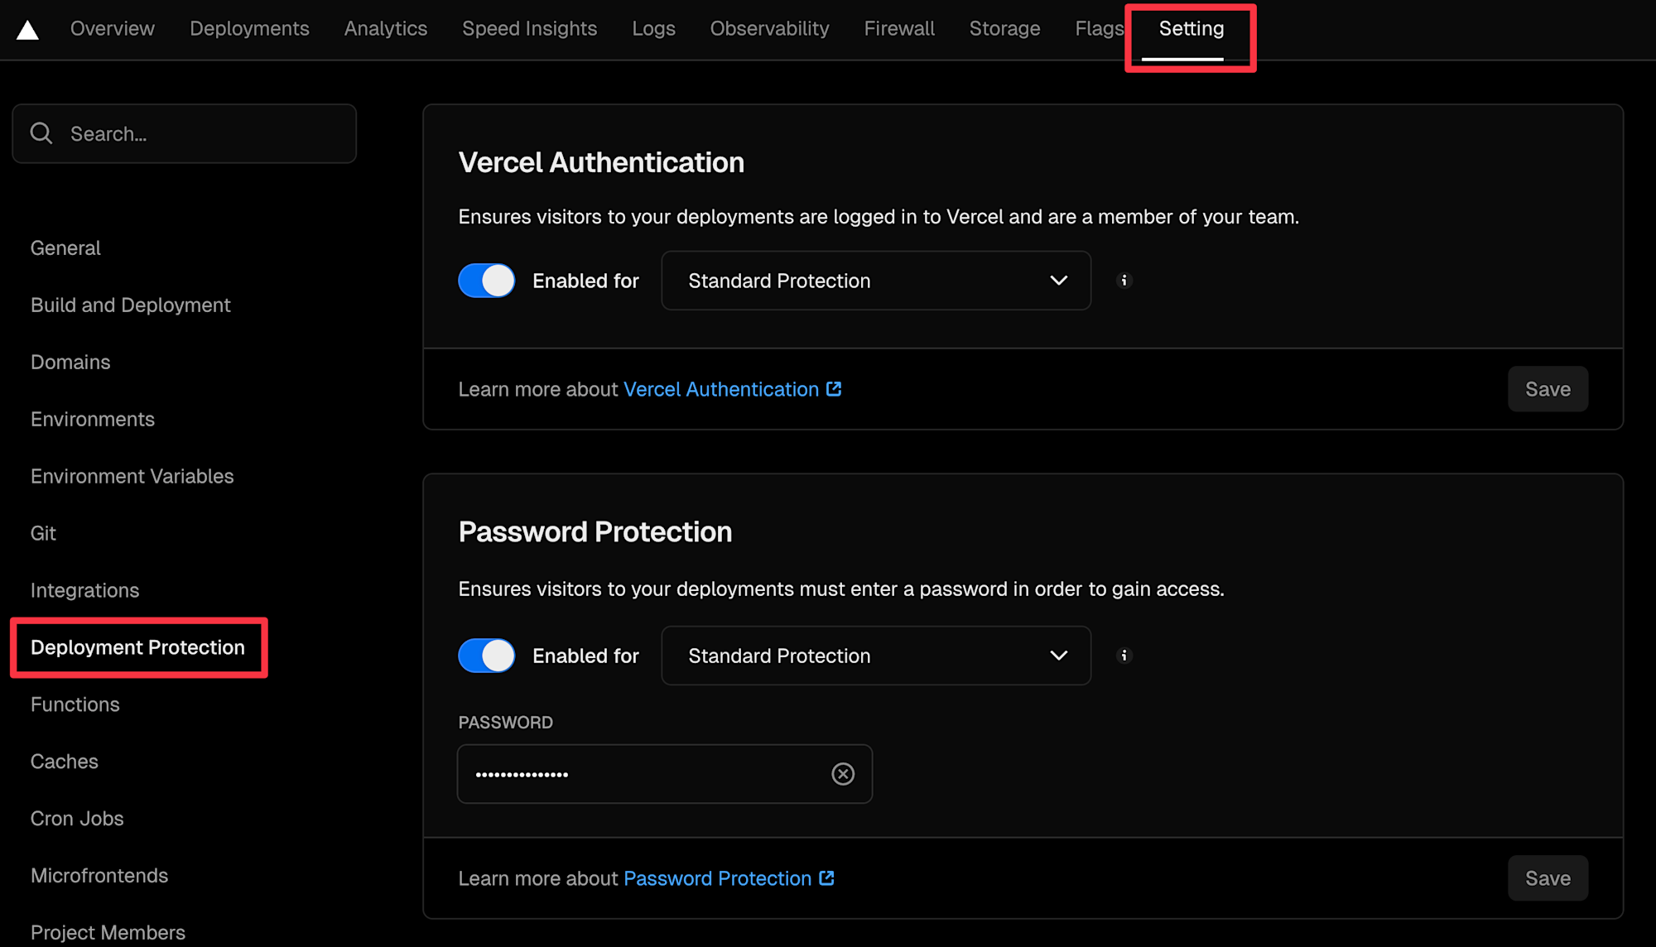Viewport: 1656px width, 947px height.
Task: Save the Vercel Authentication settings
Action: (1547, 389)
